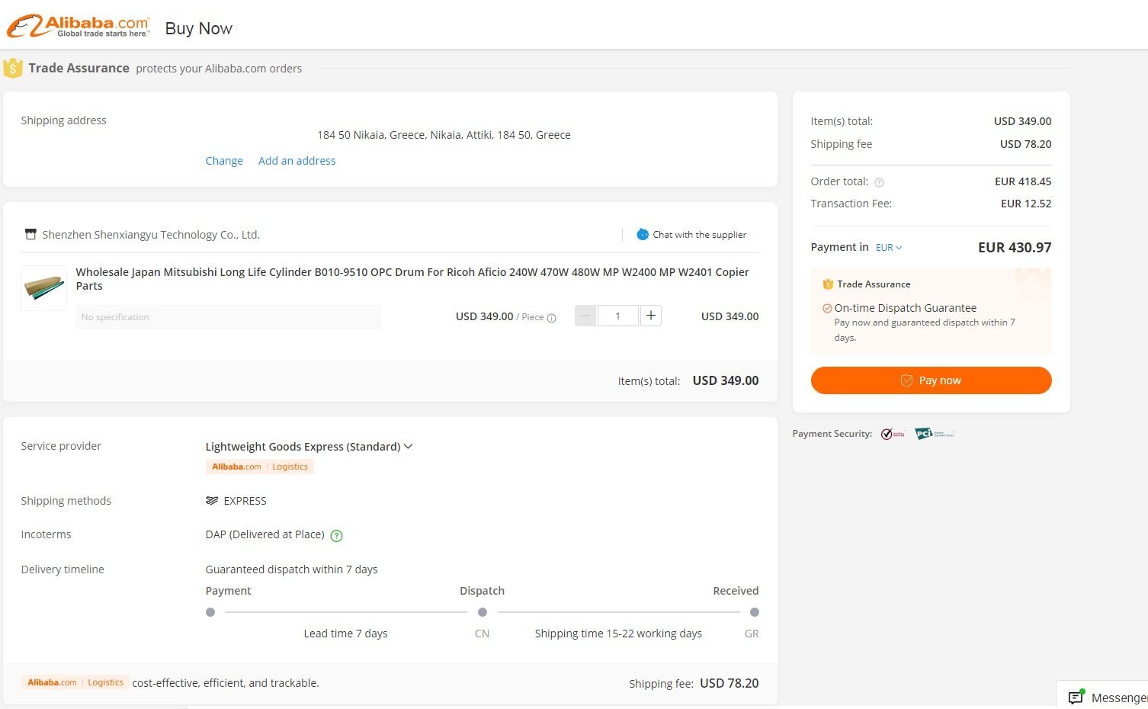Click the Trade Assurance shield icon in banner
This screenshot has height=709, width=1148.
coord(12,68)
